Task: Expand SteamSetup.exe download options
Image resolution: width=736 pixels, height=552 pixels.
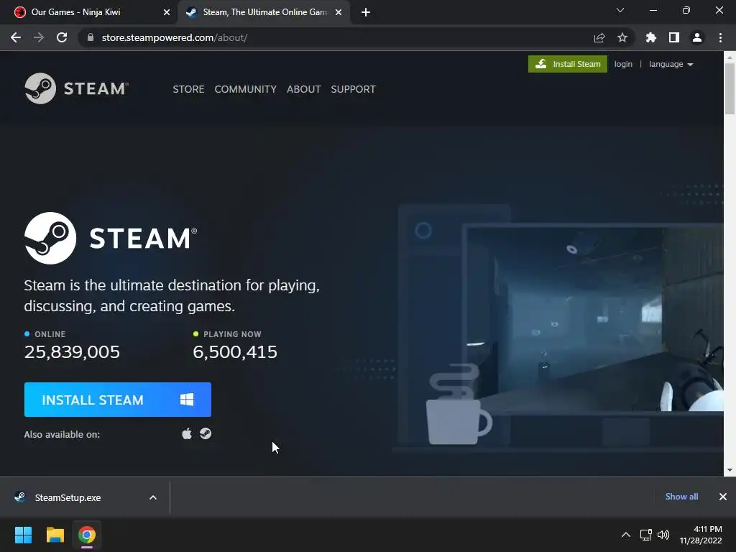Action: click(153, 497)
